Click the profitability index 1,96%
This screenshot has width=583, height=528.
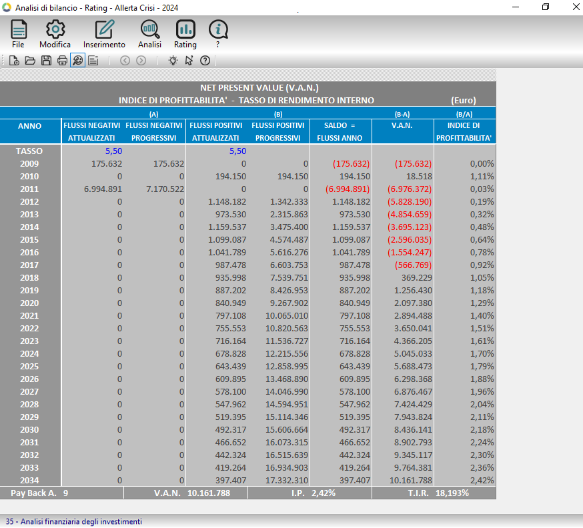click(x=482, y=391)
